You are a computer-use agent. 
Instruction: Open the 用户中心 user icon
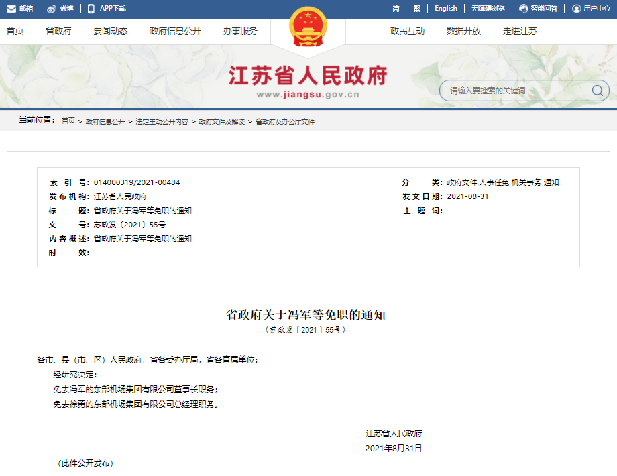(576, 9)
